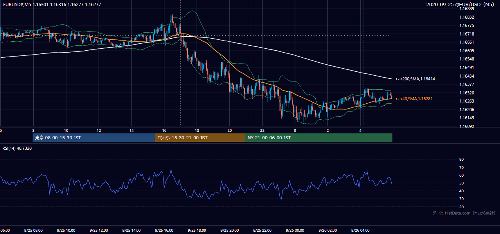Click the price axis value 1.16263
Viewport: 500px width, 234px height.
466,101
